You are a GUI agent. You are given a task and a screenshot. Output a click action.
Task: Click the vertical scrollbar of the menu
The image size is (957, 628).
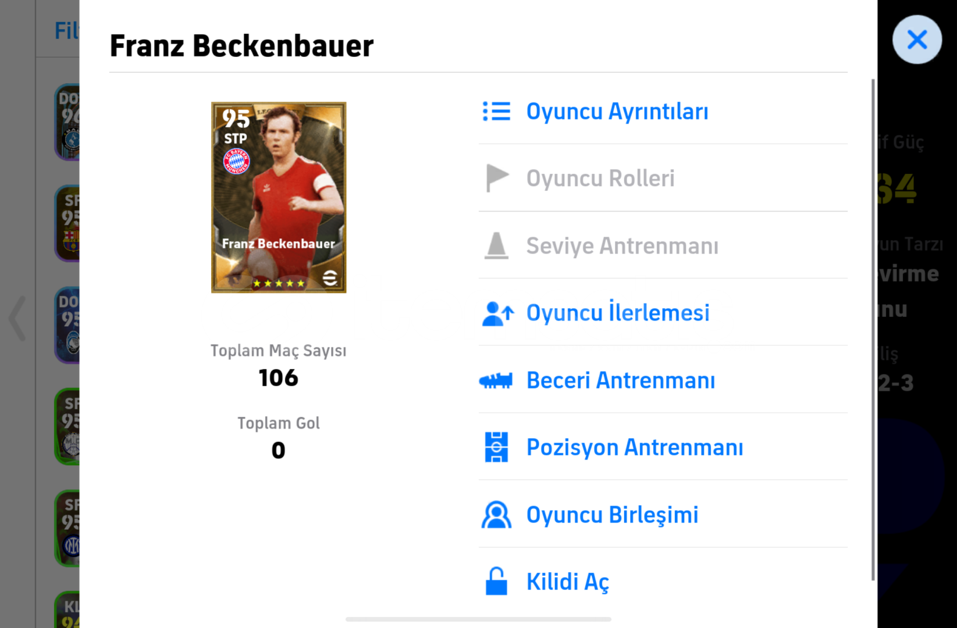(x=873, y=329)
